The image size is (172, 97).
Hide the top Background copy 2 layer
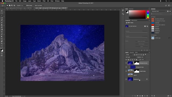tap(126, 63)
